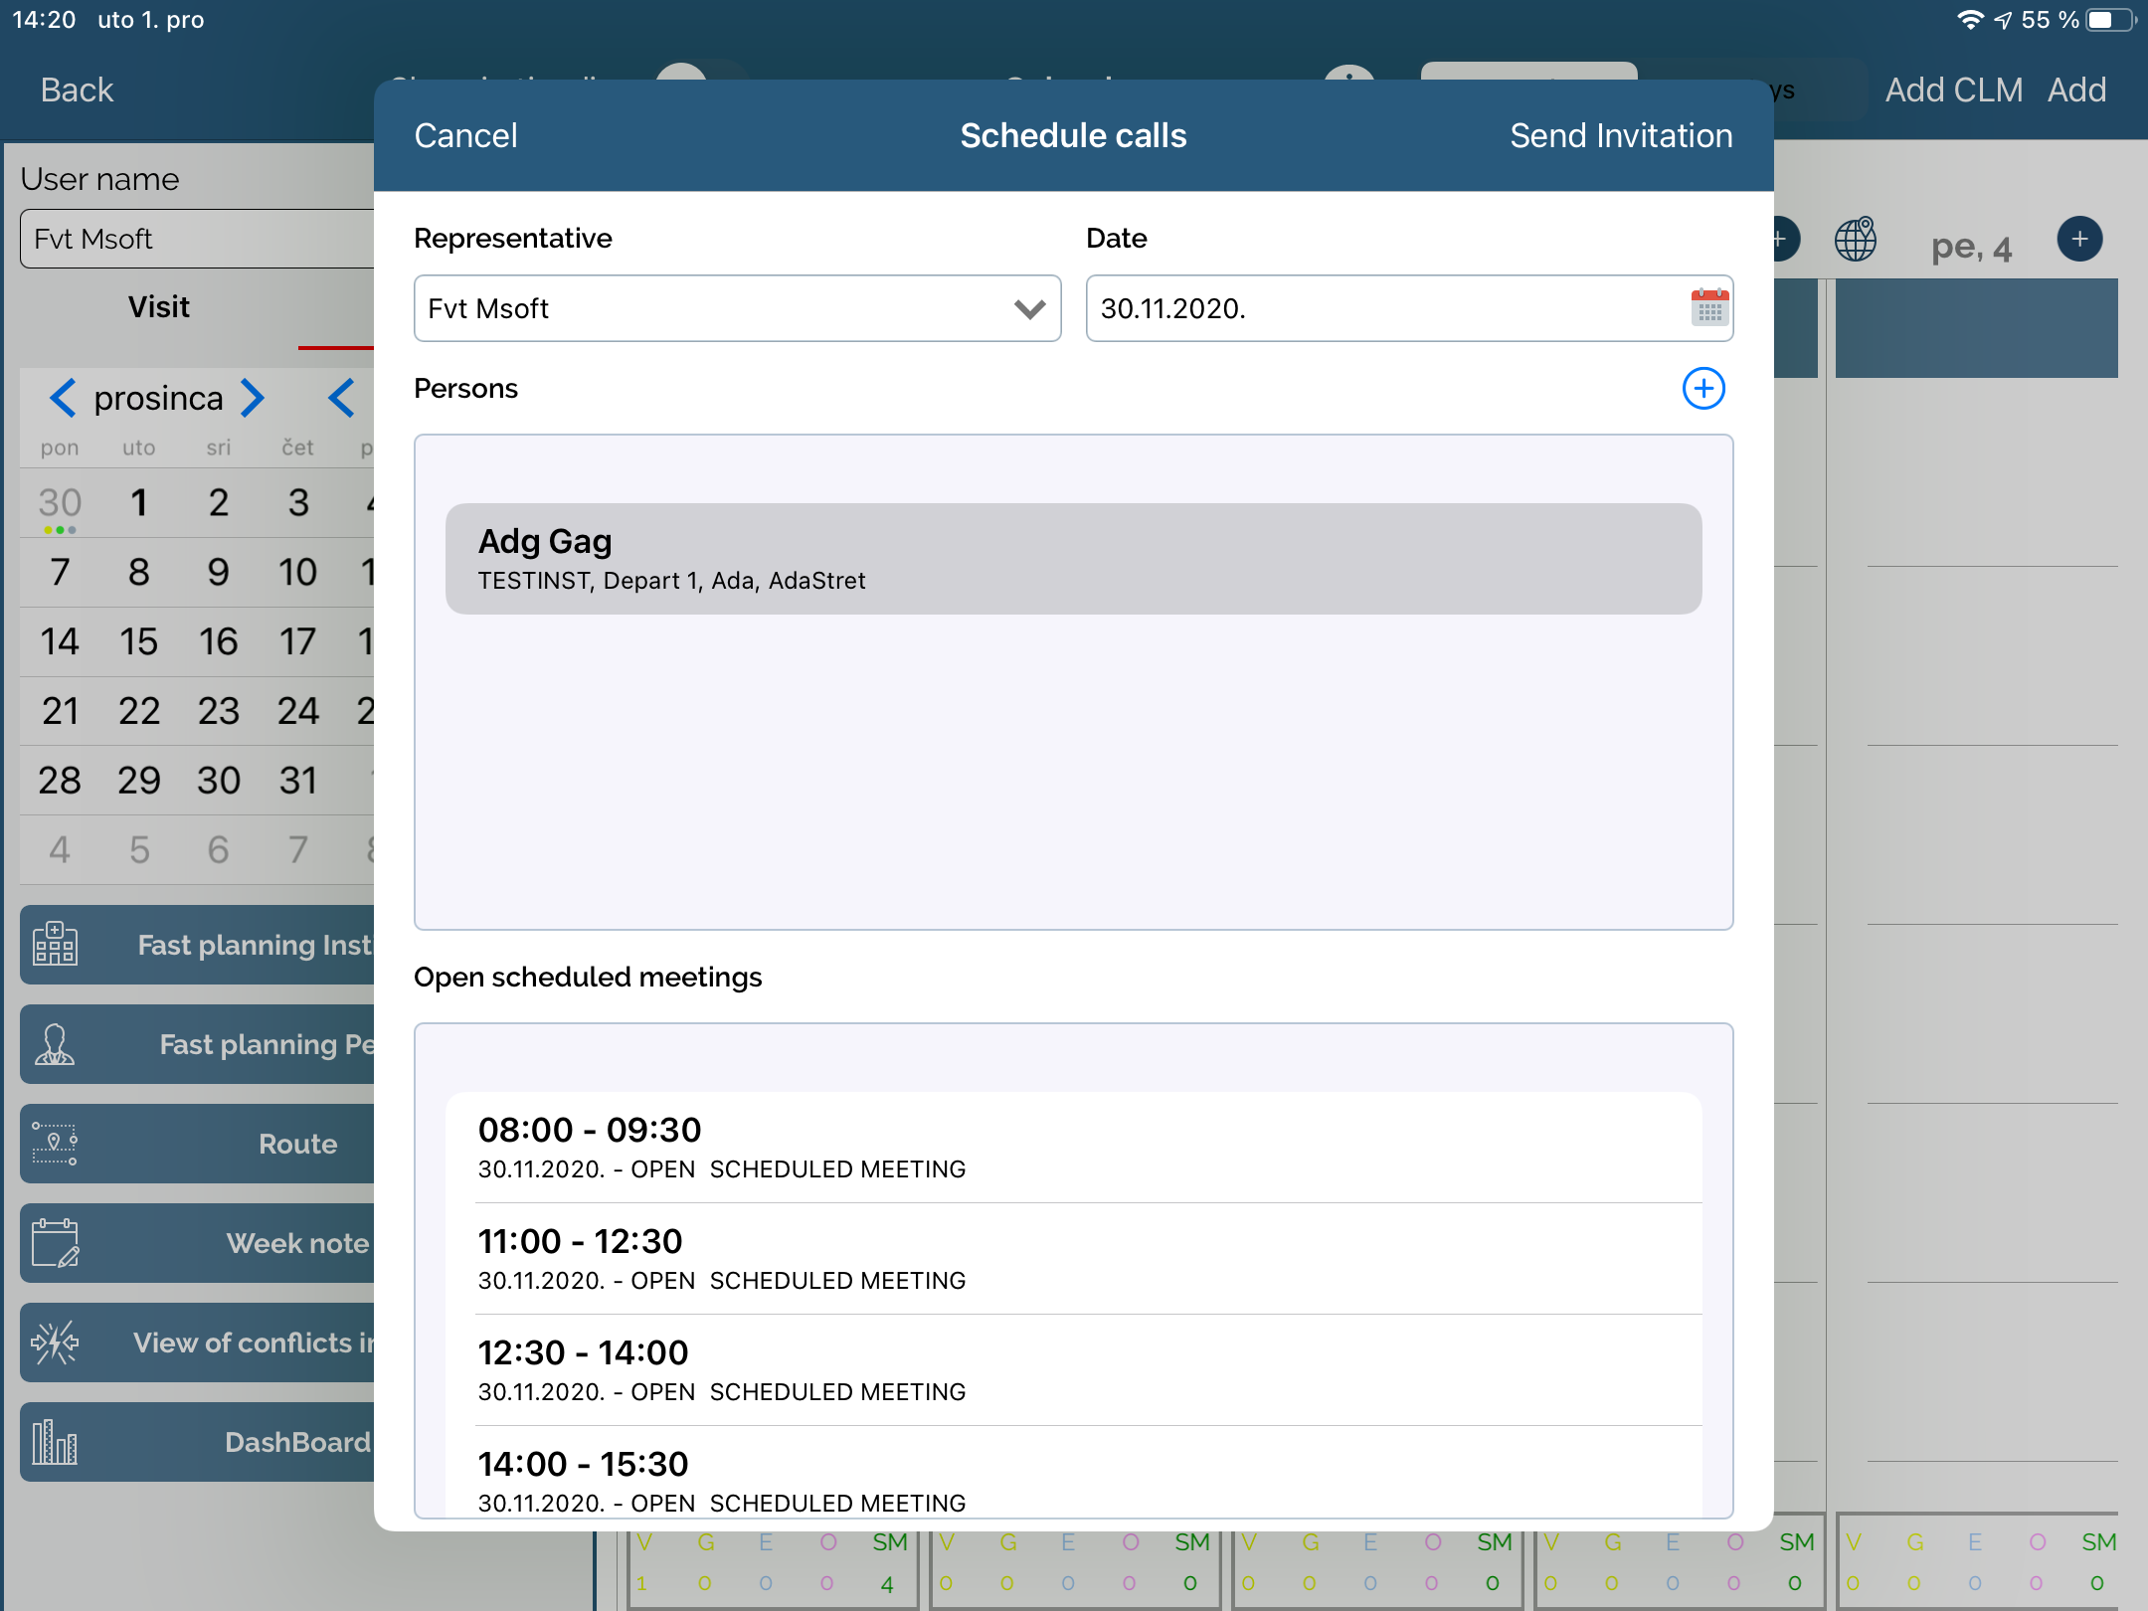Go to previous month before prosinca

[63, 399]
